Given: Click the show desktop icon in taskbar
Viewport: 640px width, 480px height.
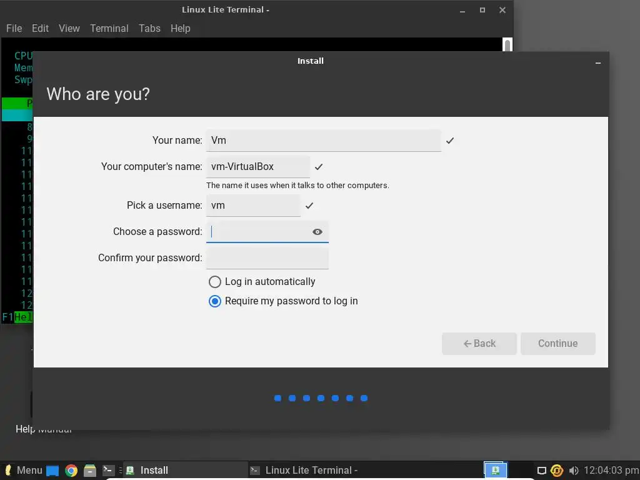Looking at the screenshot, I should point(52,471).
